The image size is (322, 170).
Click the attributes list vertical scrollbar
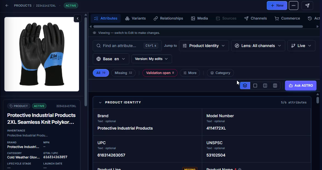point(318,100)
